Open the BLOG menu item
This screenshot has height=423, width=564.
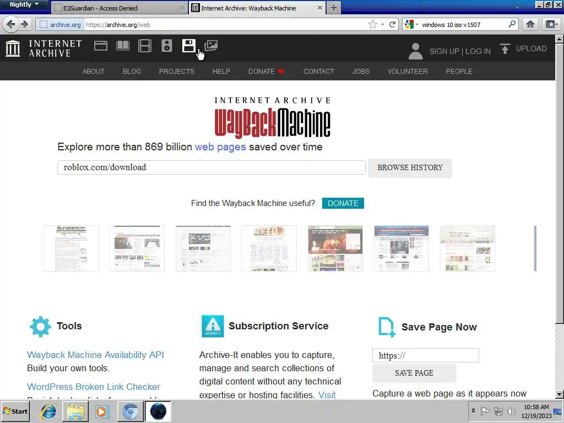(132, 71)
